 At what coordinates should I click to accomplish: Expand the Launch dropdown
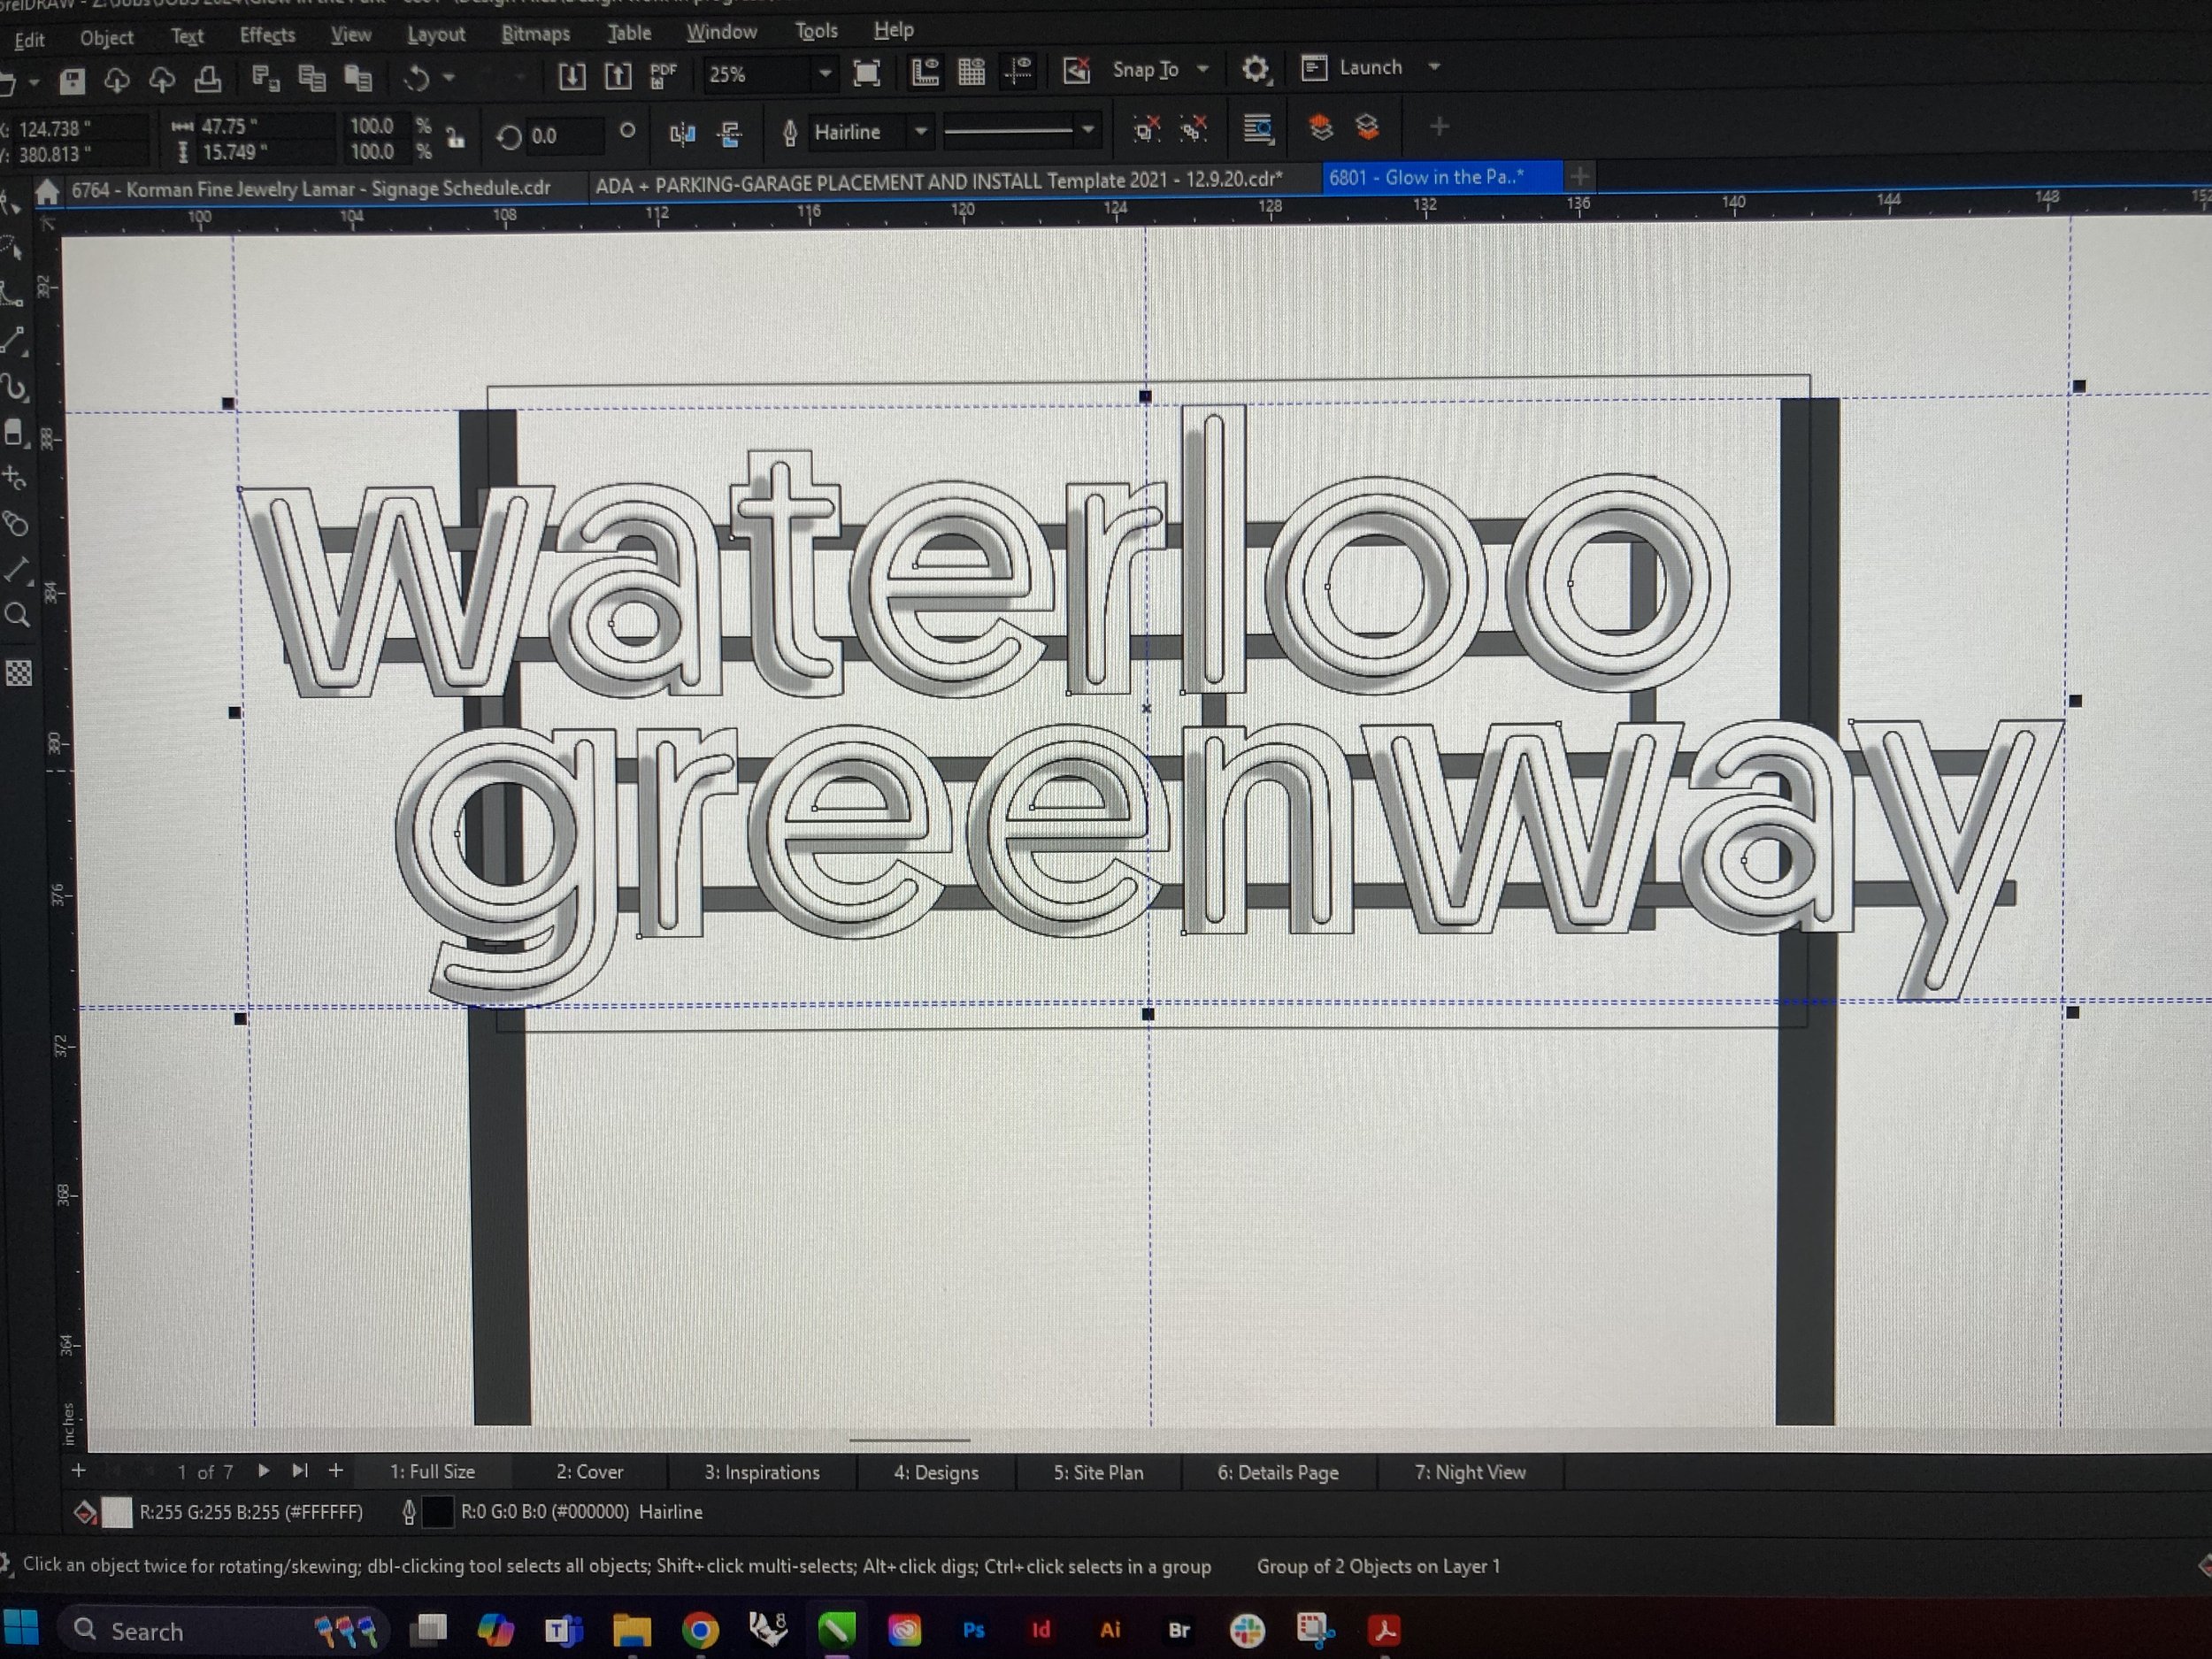click(x=1434, y=67)
